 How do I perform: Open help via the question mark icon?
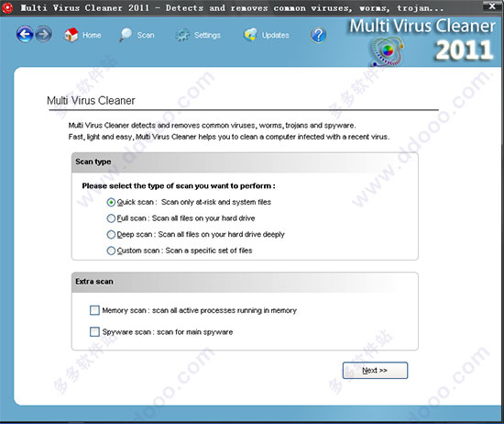pos(318,35)
